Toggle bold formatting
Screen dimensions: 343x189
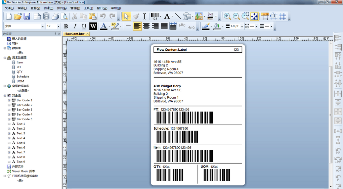click(x=66, y=27)
